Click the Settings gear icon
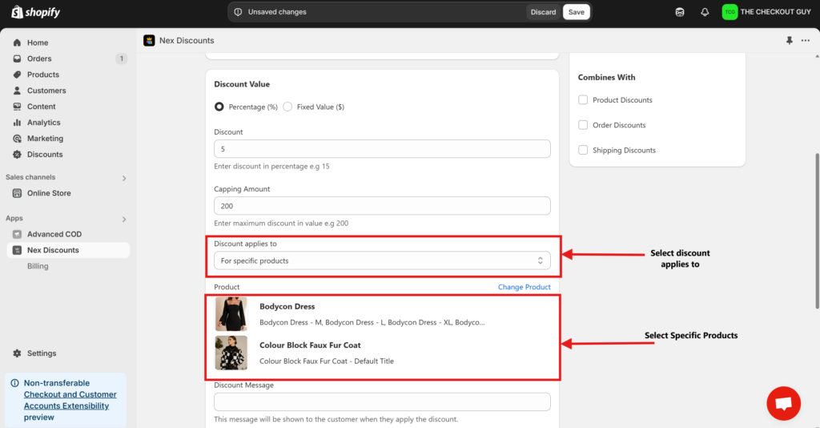 (18, 353)
